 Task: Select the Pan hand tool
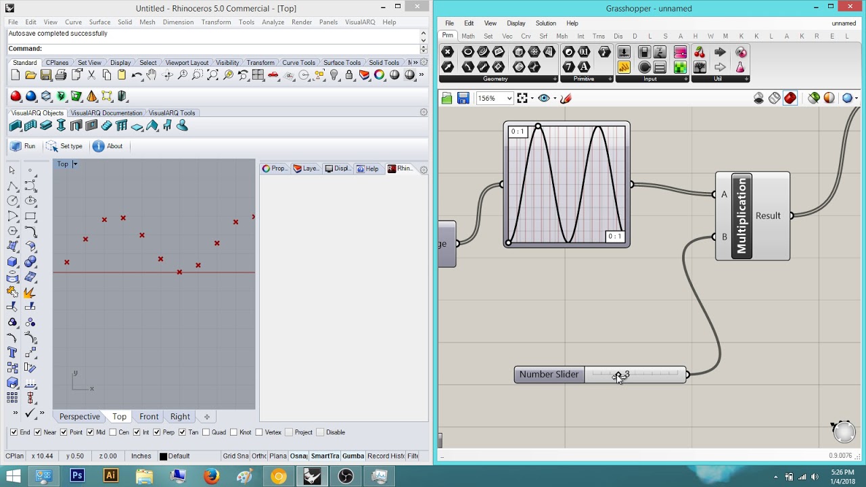point(152,75)
